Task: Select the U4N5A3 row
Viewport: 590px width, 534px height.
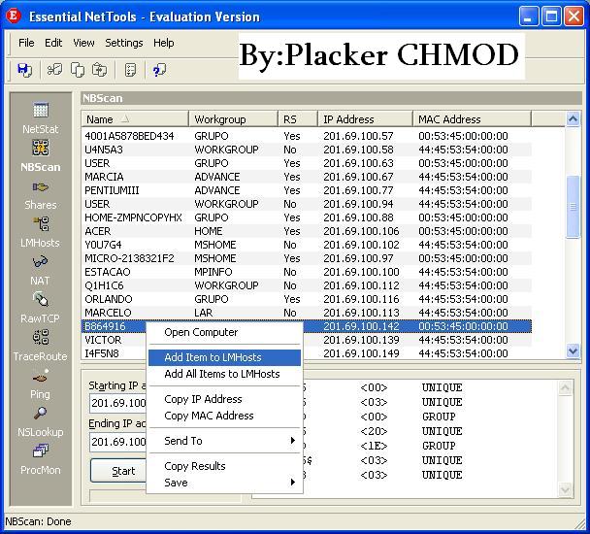Action: [307, 150]
